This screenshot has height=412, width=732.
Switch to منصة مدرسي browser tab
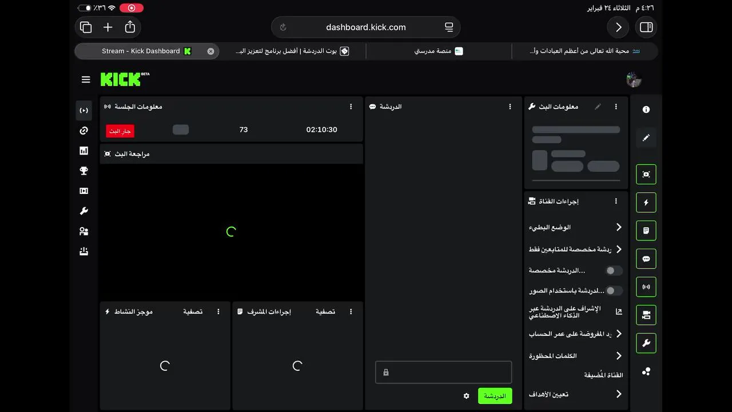[439, 51]
